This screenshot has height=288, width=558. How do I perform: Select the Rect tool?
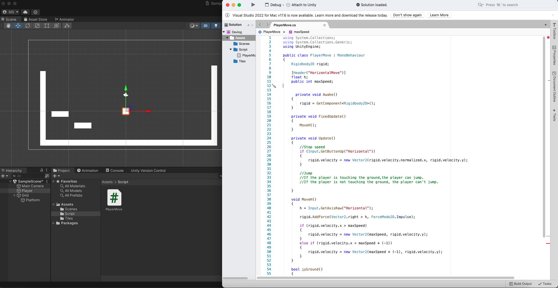click(47, 26)
